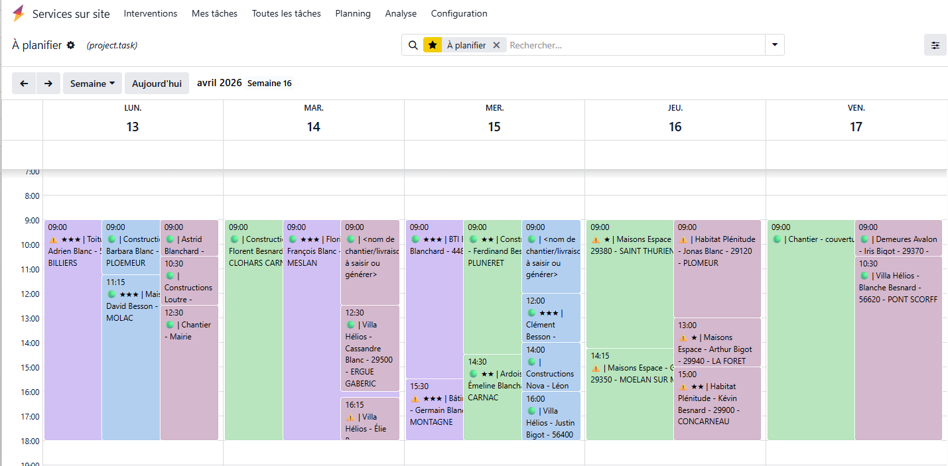Click the yellow star favorite filter icon
Image resolution: width=948 pixels, height=466 pixels.
point(433,45)
